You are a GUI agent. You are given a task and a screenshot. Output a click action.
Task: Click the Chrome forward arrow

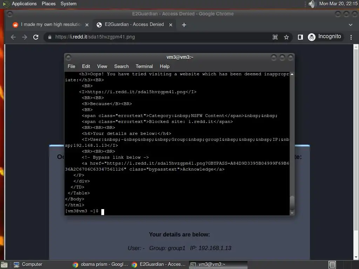click(x=25, y=37)
